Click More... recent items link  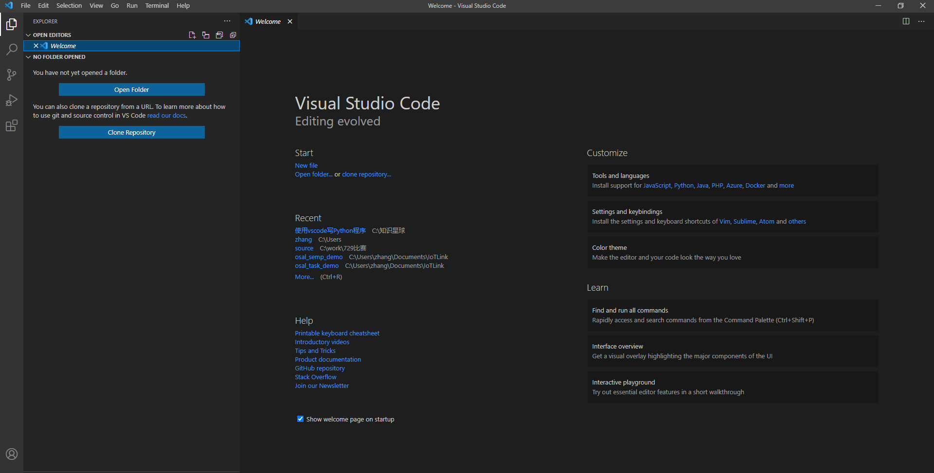pos(305,277)
